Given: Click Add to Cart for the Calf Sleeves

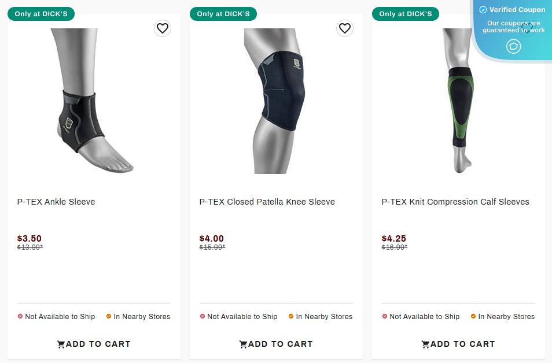Looking at the screenshot, I should click(x=458, y=344).
